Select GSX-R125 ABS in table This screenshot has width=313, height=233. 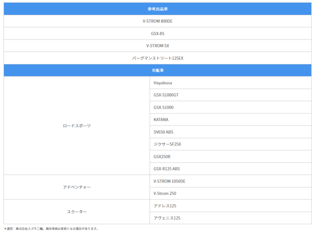[167, 169]
